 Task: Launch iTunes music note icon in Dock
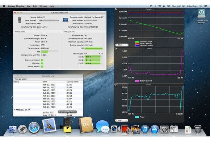(145, 129)
